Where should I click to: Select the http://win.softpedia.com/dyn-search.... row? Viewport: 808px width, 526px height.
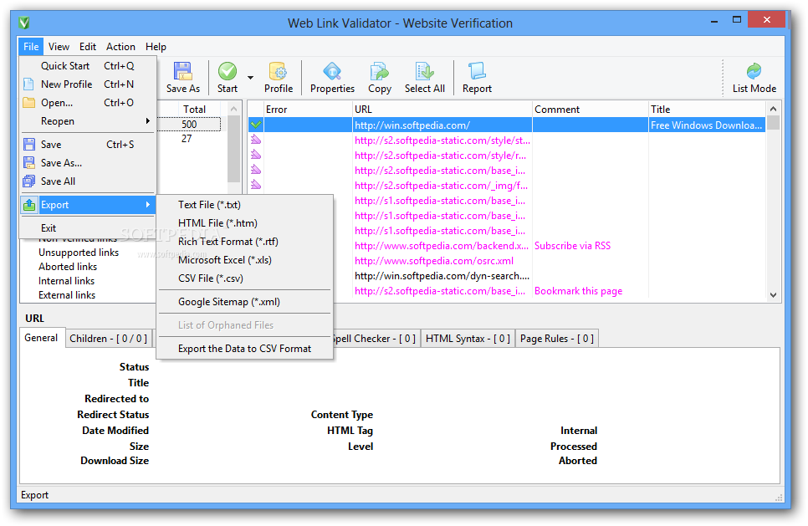point(442,276)
